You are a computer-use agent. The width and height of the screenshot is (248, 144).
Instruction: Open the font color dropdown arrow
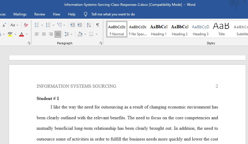27,34
